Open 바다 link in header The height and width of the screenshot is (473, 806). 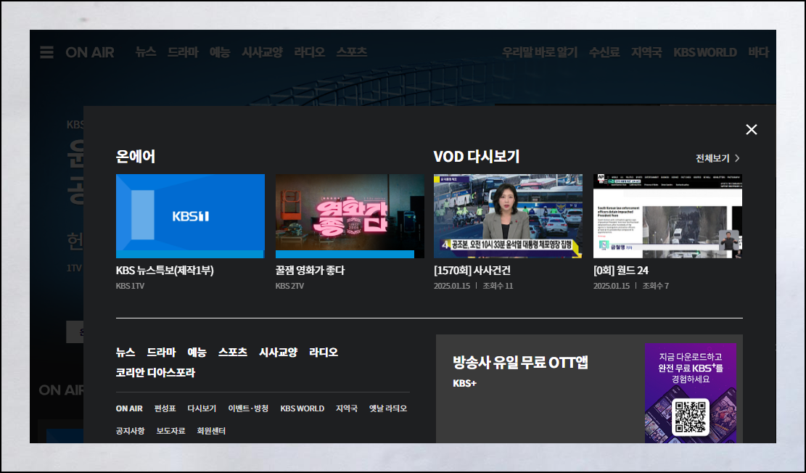[x=758, y=52]
